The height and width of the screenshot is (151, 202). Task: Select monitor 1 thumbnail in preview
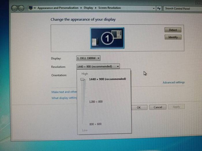click(107, 38)
